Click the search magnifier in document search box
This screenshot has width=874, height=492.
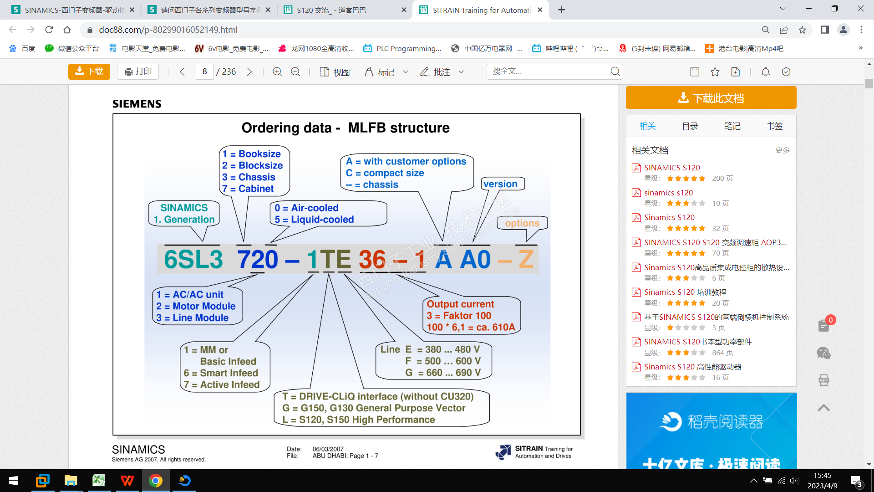tap(615, 72)
